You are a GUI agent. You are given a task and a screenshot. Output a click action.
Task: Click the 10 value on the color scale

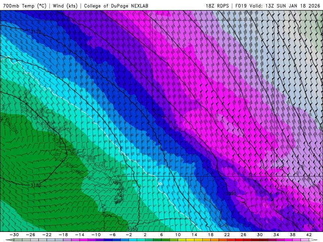(x=178, y=235)
